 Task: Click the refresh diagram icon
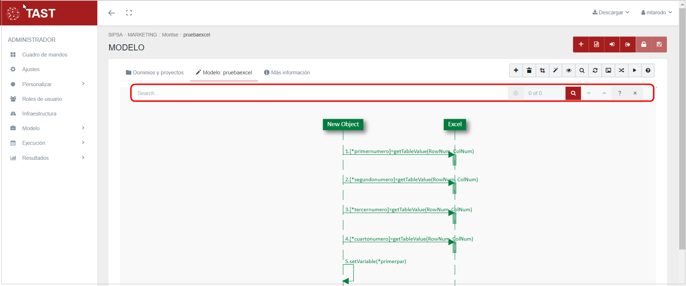click(595, 70)
